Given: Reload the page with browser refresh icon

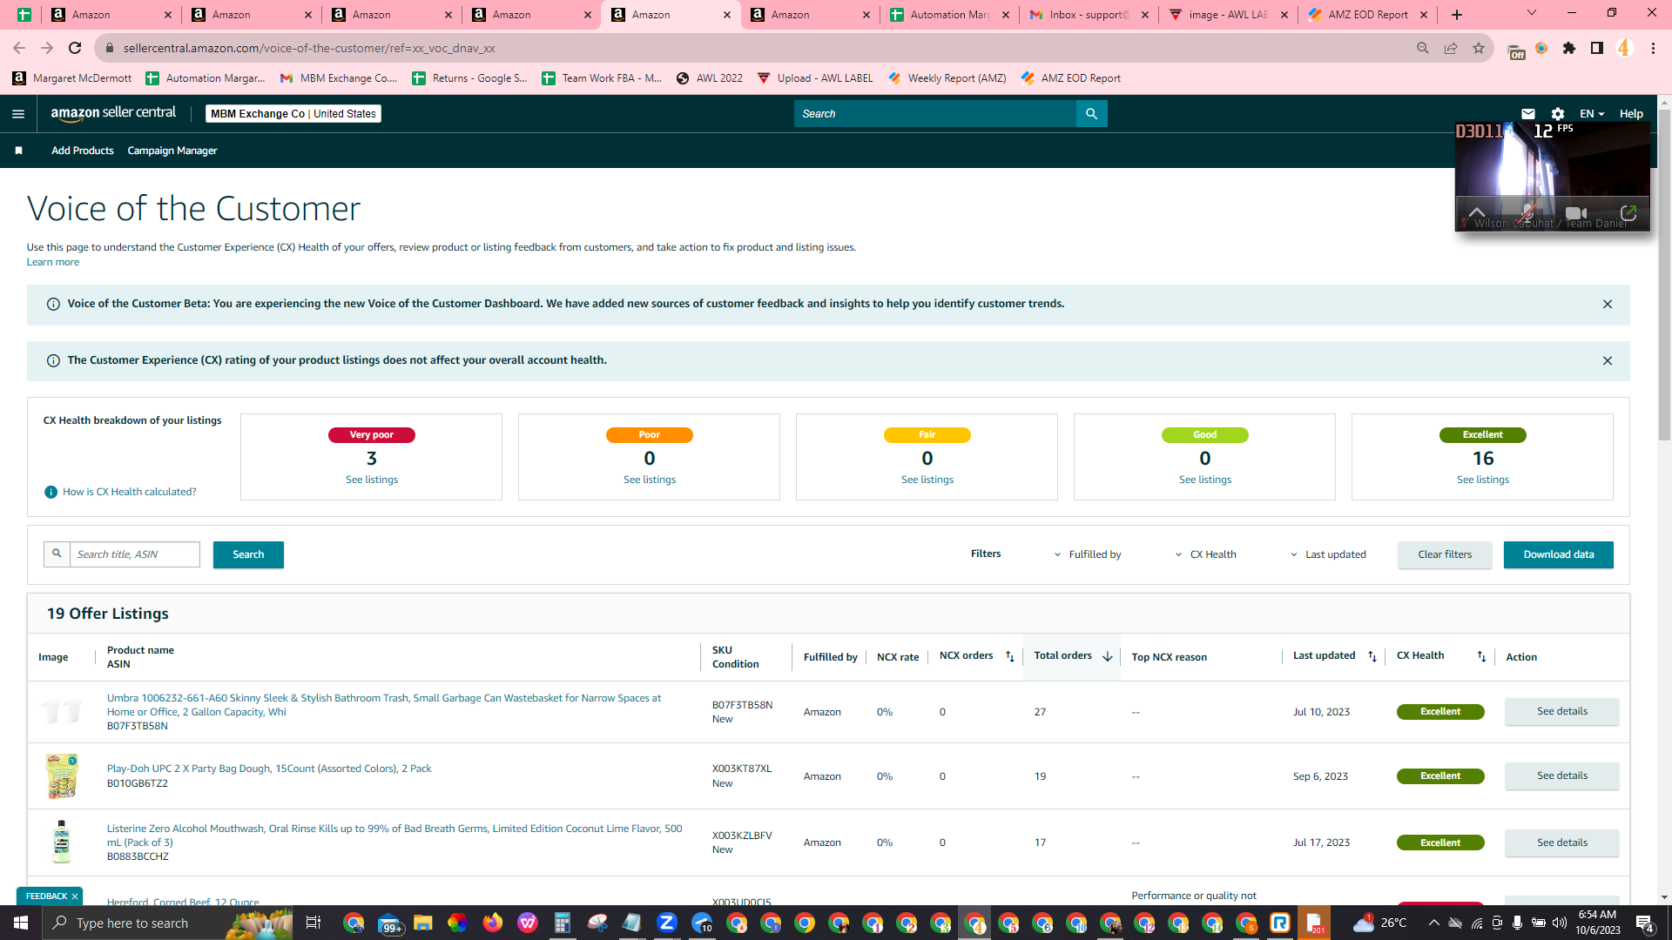Looking at the screenshot, I should [x=75, y=49].
